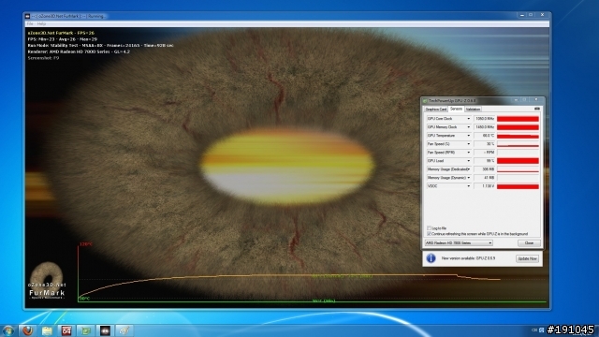Select the Sensors tab in GPU-Z

pyautogui.click(x=456, y=109)
